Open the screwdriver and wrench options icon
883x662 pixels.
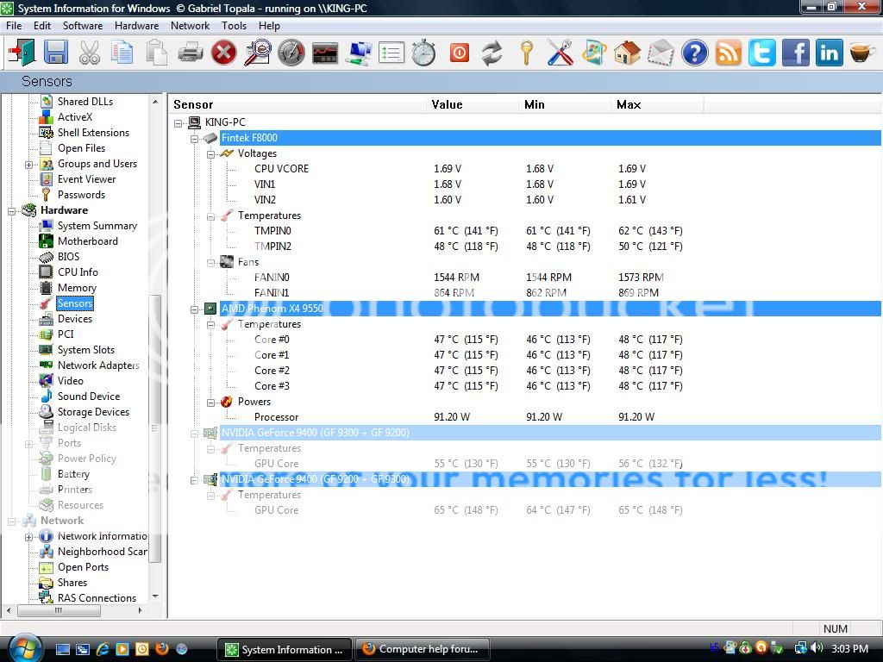coord(560,53)
